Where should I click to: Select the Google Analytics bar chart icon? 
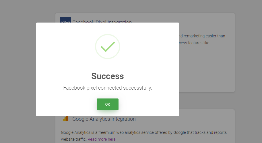pos(65,118)
